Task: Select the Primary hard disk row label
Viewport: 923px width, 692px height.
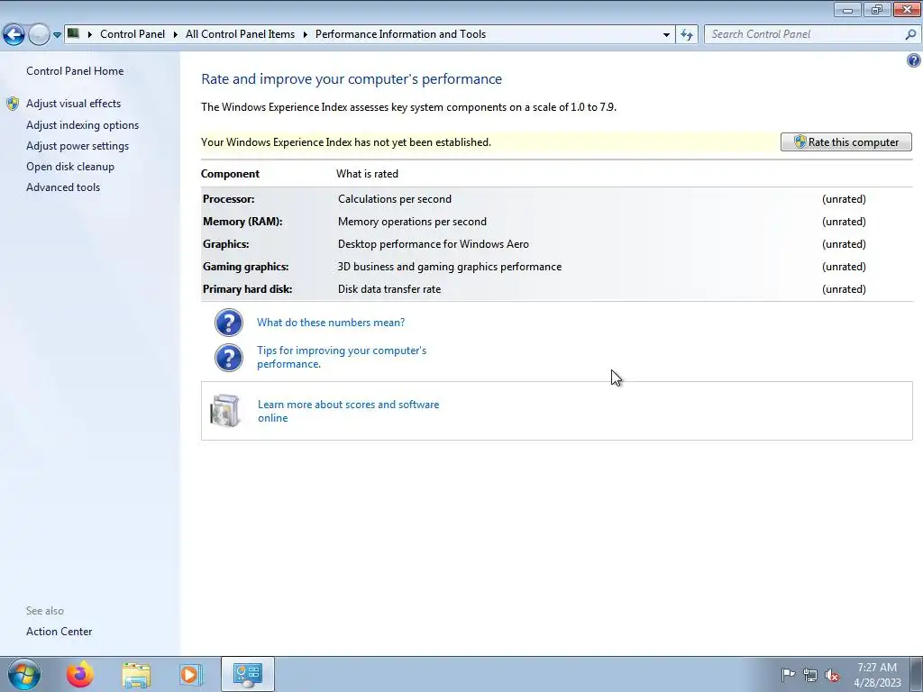Action: pyautogui.click(x=247, y=289)
